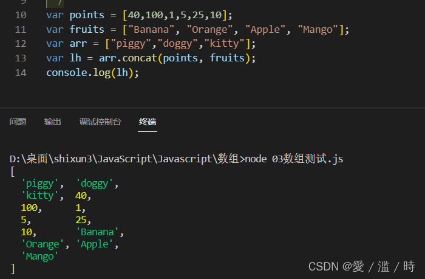Image resolution: width=425 pixels, height=279 pixels.
Task: Click the 'points' variable declaration on line 10
Action: pyautogui.click(x=87, y=15)
